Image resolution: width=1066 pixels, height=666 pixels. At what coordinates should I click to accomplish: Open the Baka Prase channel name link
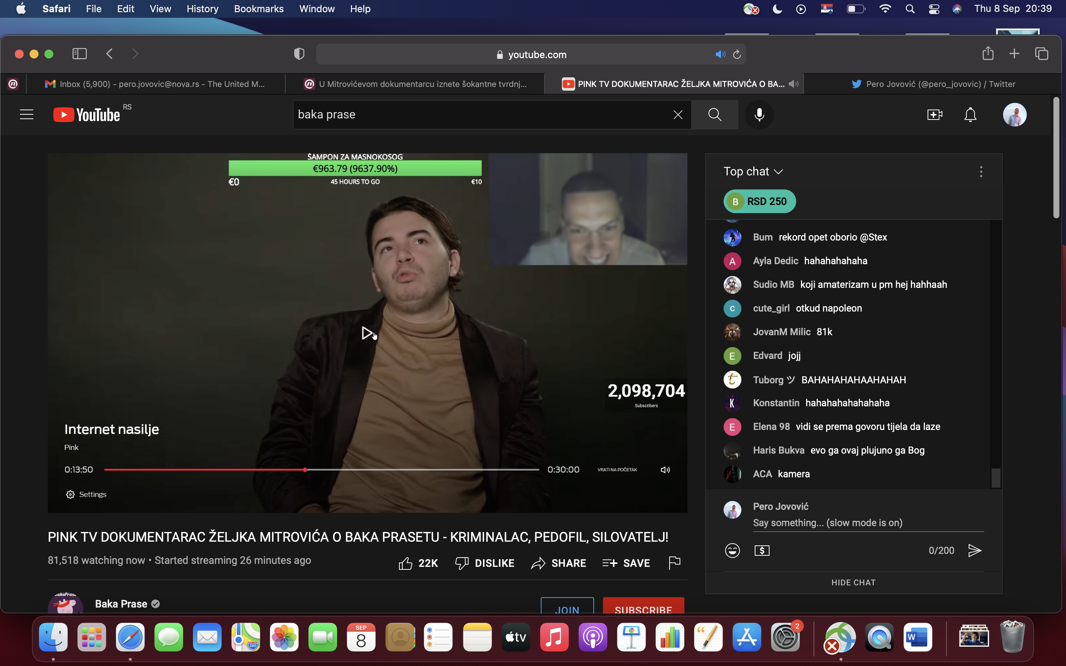pyautogui.click(x=121, y=604)
